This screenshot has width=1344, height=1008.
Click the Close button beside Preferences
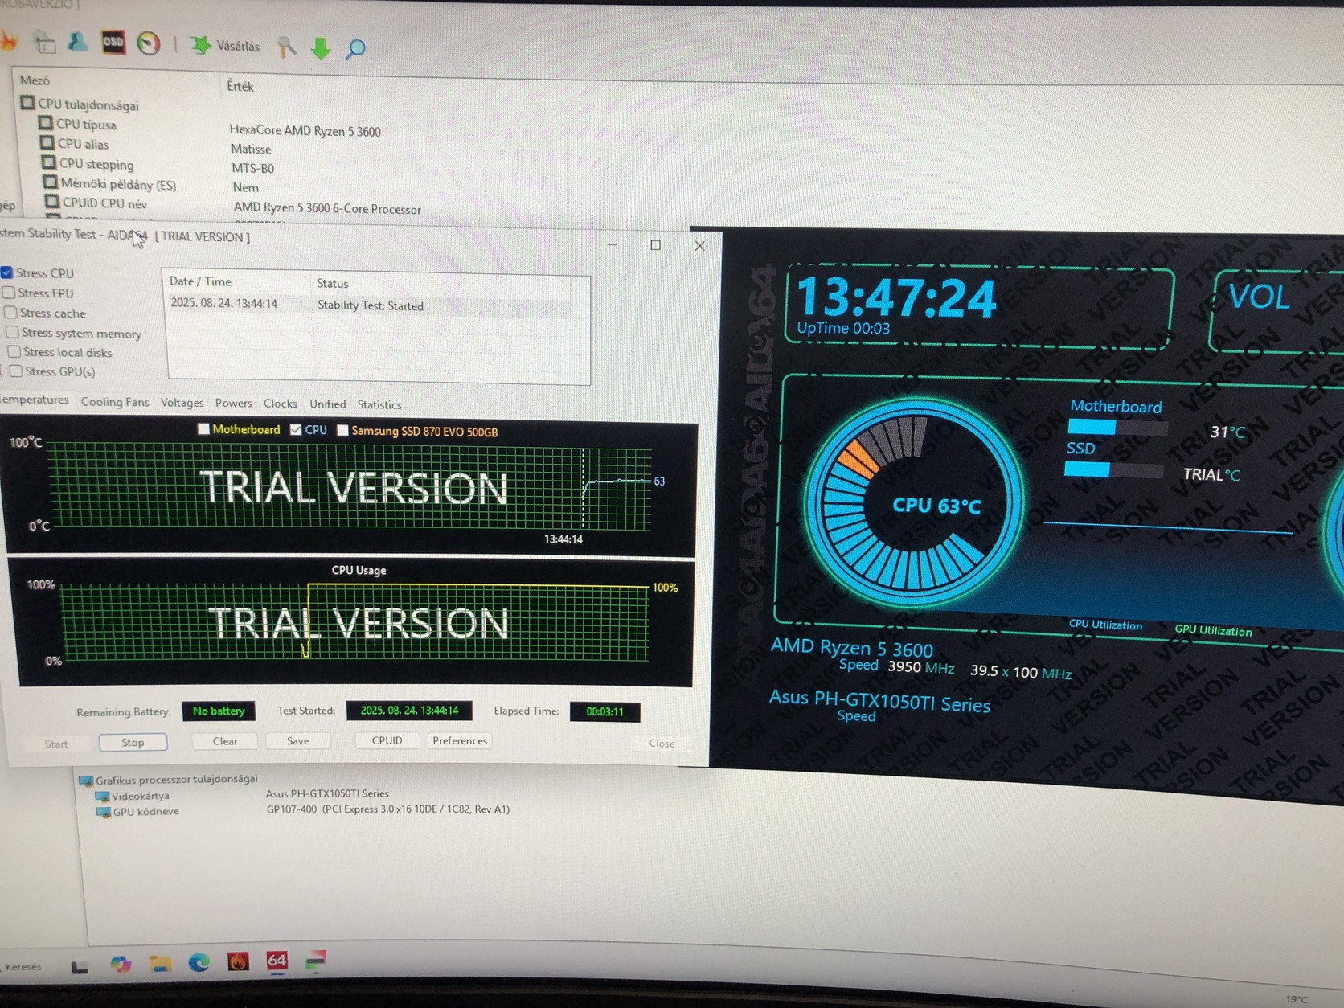coord(662,744)
